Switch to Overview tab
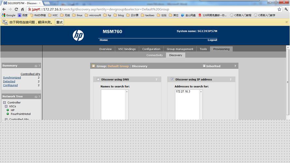Viewport: 290px width, 163px height. coord(106,49)
